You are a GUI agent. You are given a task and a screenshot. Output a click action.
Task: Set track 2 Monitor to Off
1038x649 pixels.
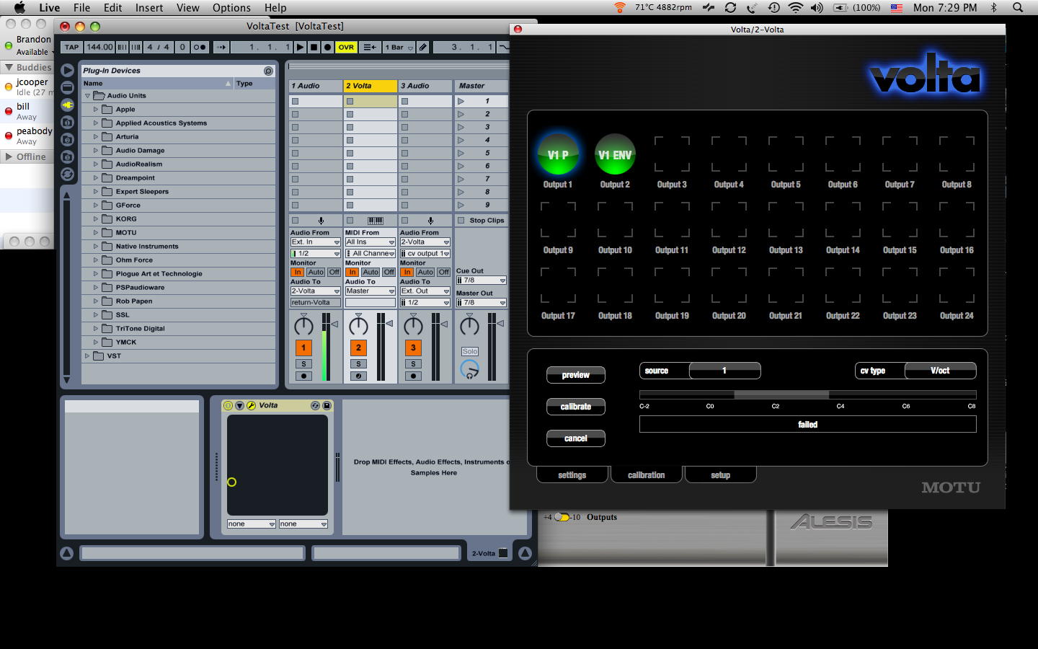389,273
